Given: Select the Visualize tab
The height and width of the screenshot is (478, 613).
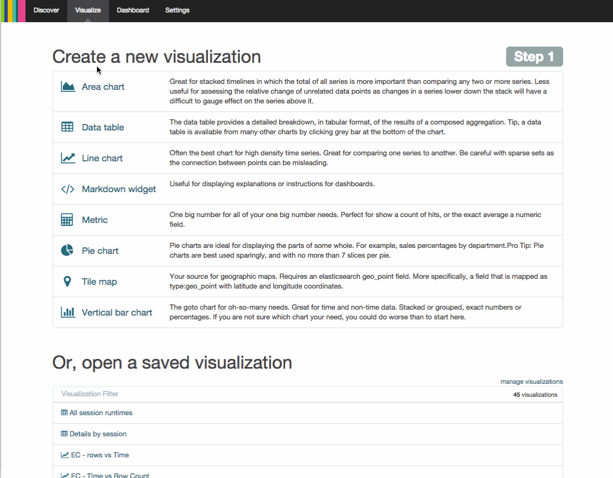Looking at the screenshot, I should point(88,10).
